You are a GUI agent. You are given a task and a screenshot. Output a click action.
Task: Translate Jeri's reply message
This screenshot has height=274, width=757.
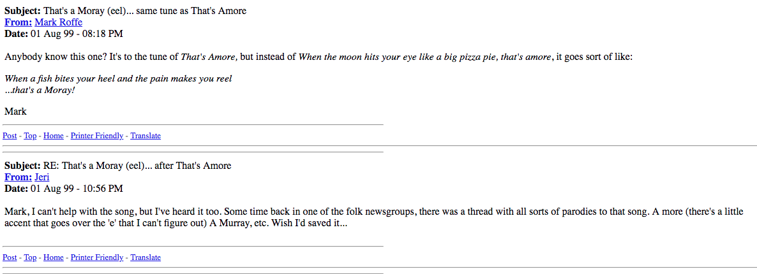pyautogui.click(x=146, y=257)
